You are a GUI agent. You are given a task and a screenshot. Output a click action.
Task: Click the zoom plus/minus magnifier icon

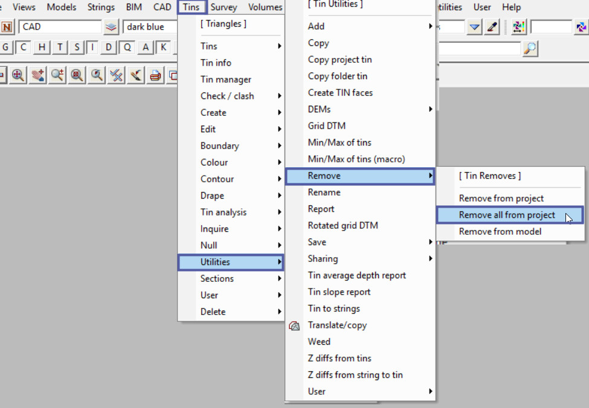(x=57, y=75)
